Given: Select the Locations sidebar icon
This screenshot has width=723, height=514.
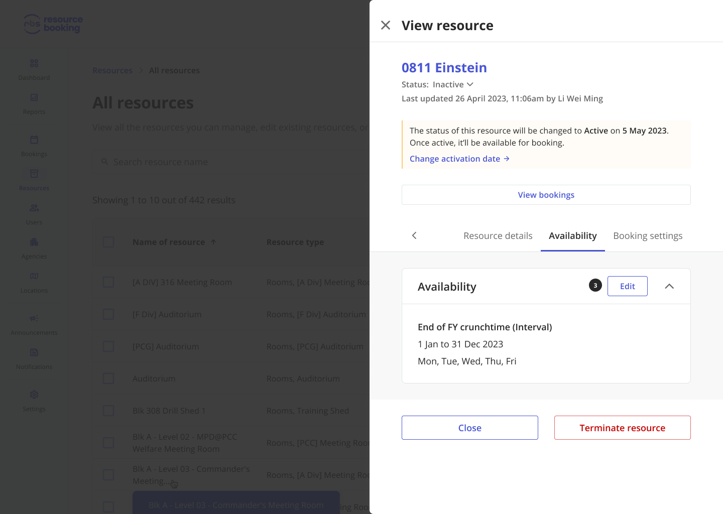Looking at the screenshot, I should click(34, 276).
